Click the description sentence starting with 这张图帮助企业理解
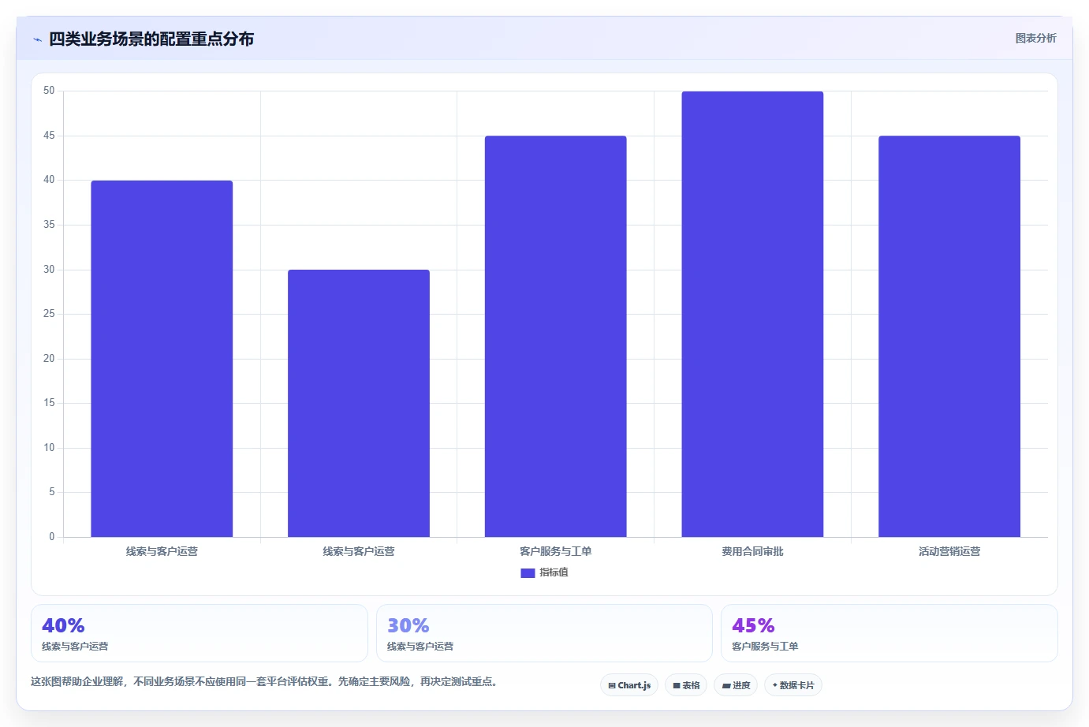Screen dimensions: 1089x727 point(266,681)
